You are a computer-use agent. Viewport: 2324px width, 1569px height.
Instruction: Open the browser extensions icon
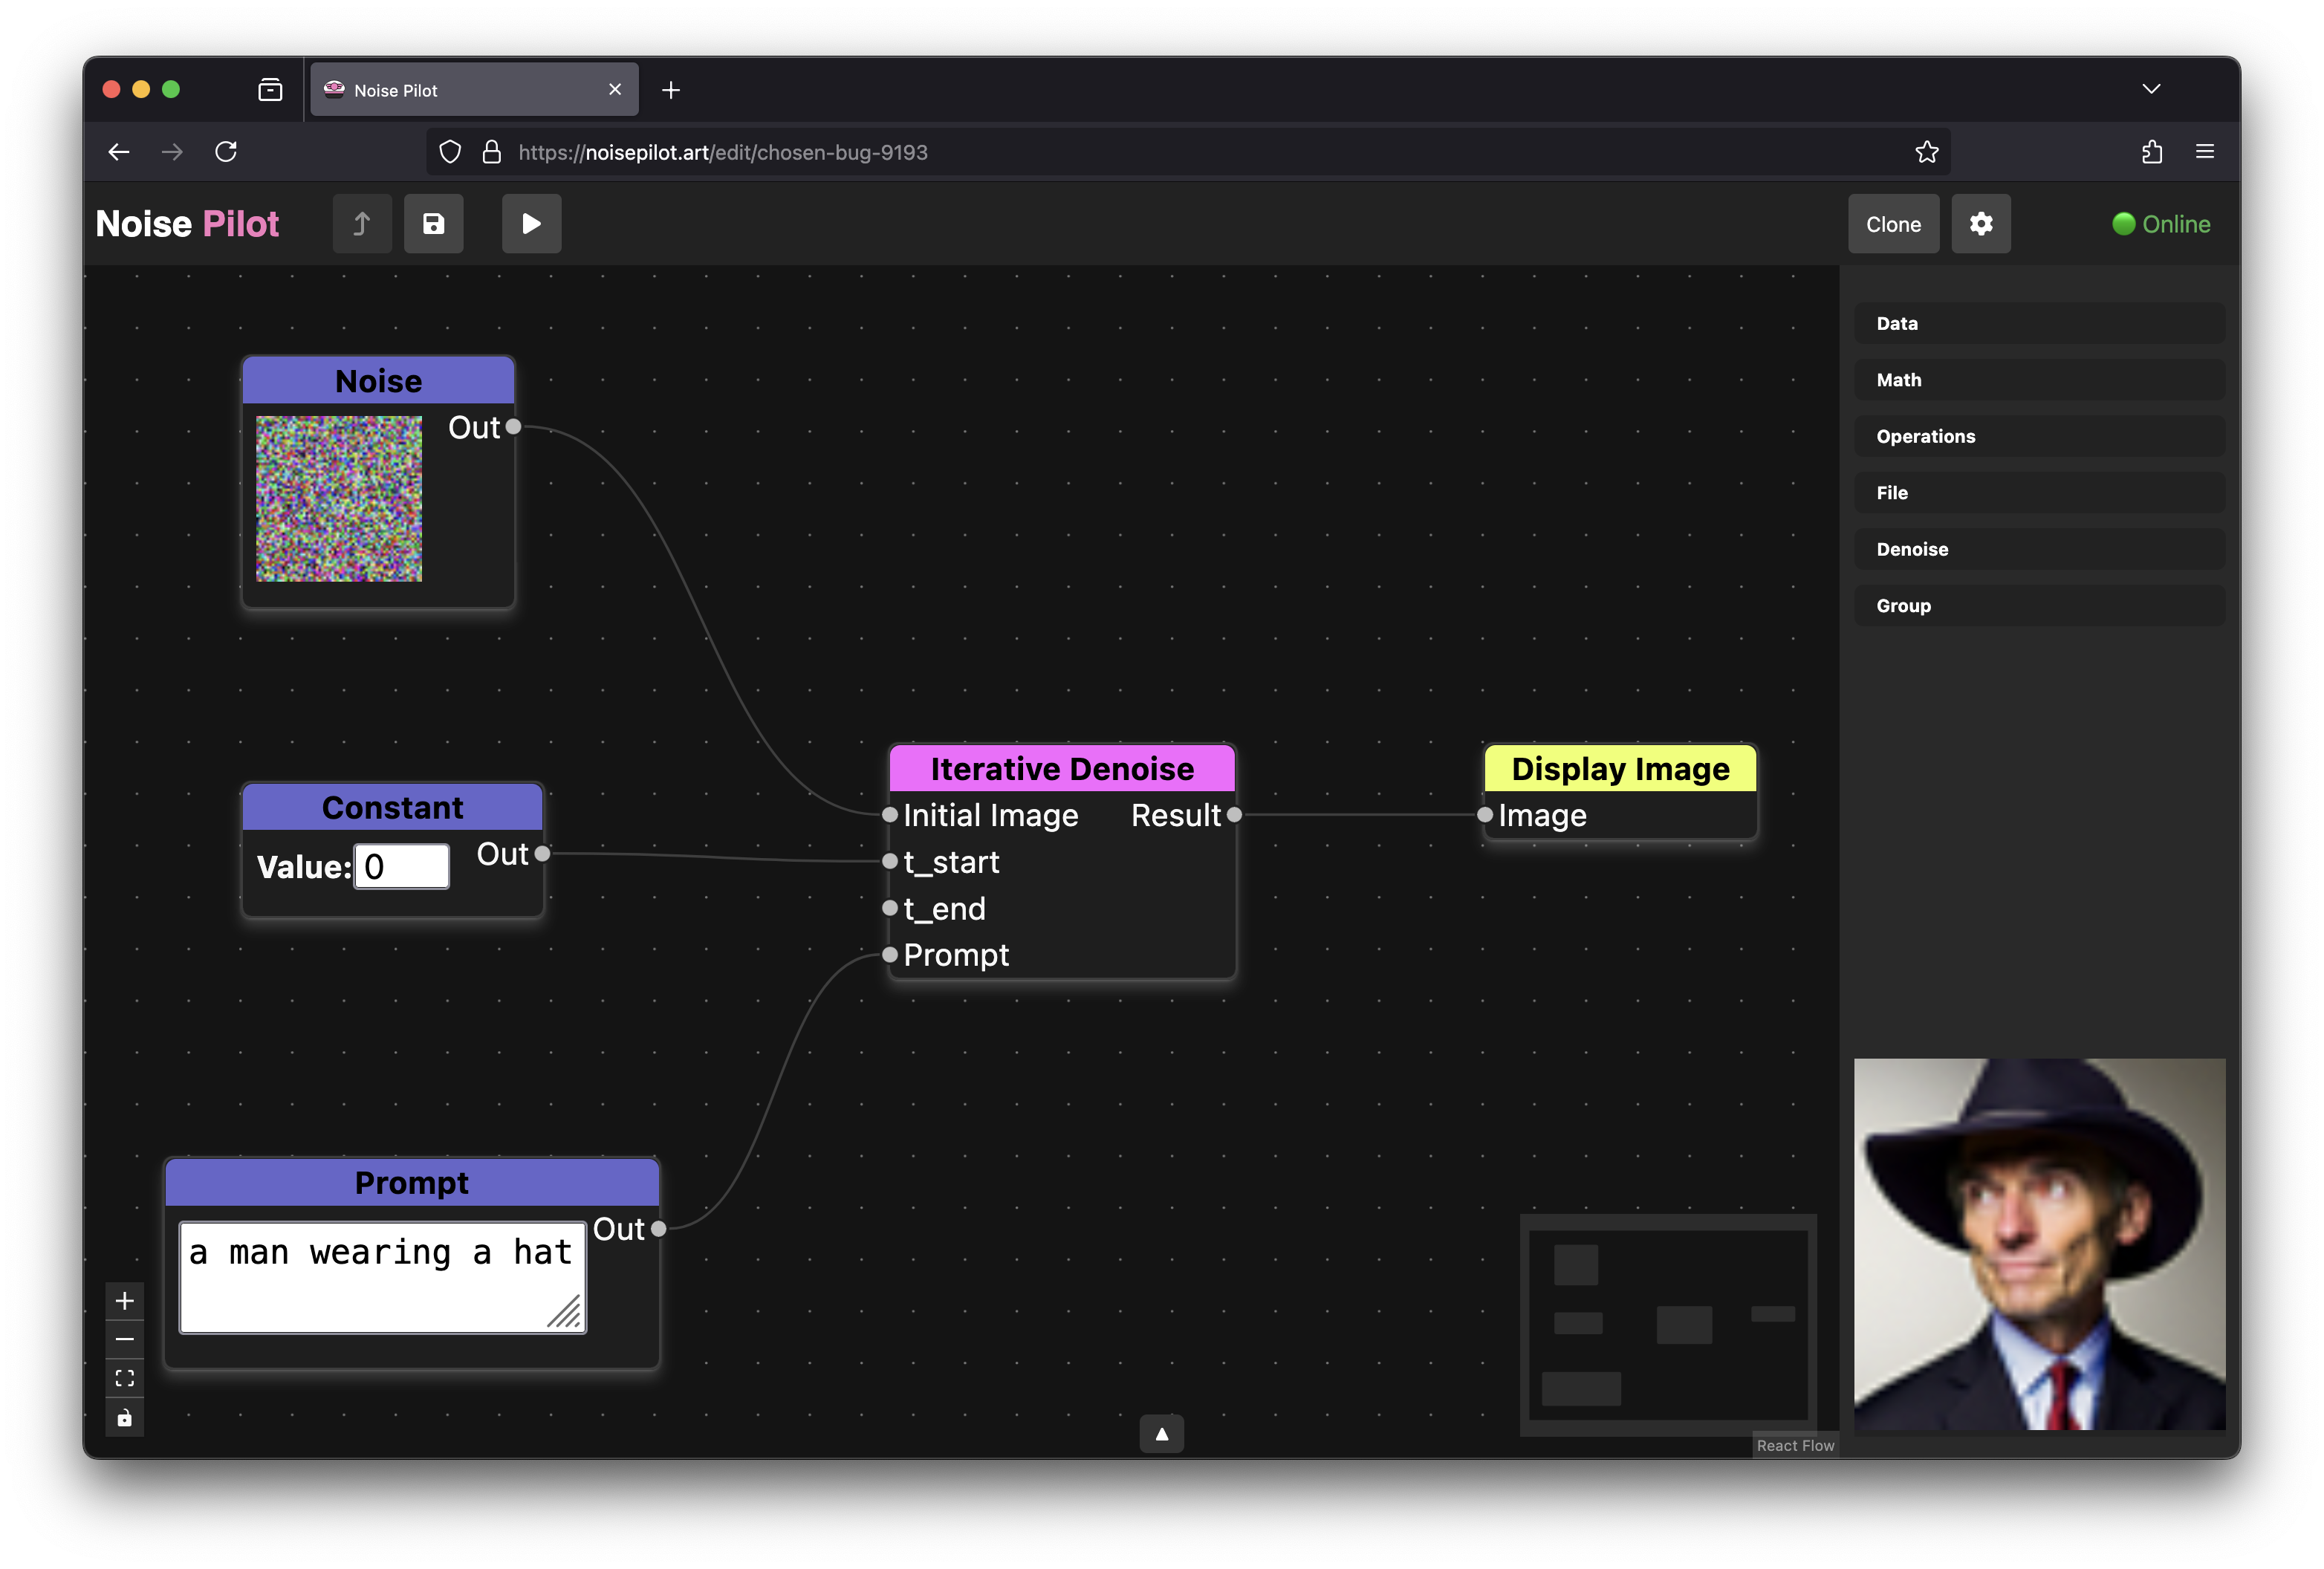(2151, 151)
